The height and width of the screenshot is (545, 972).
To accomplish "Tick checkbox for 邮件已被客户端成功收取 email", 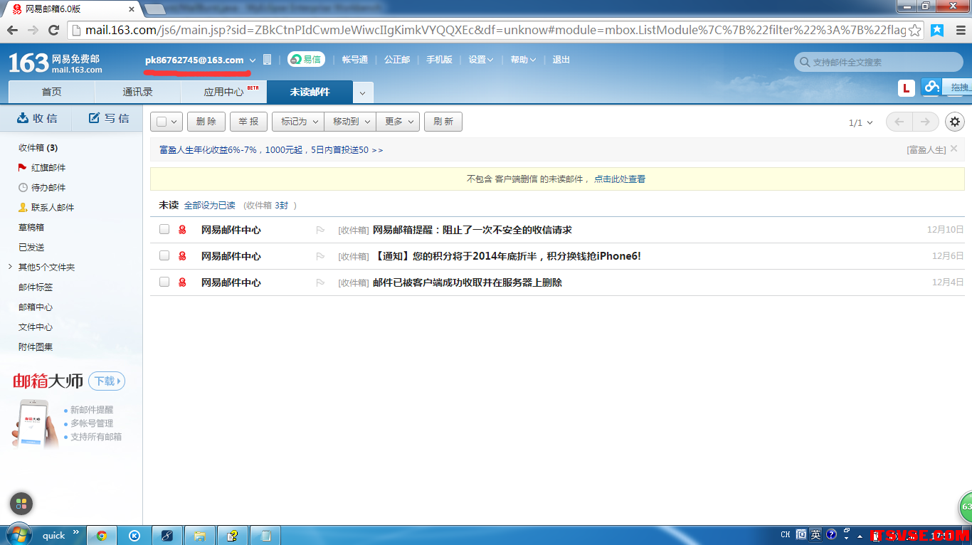I will pyautogui.click(x=164, y=282).
